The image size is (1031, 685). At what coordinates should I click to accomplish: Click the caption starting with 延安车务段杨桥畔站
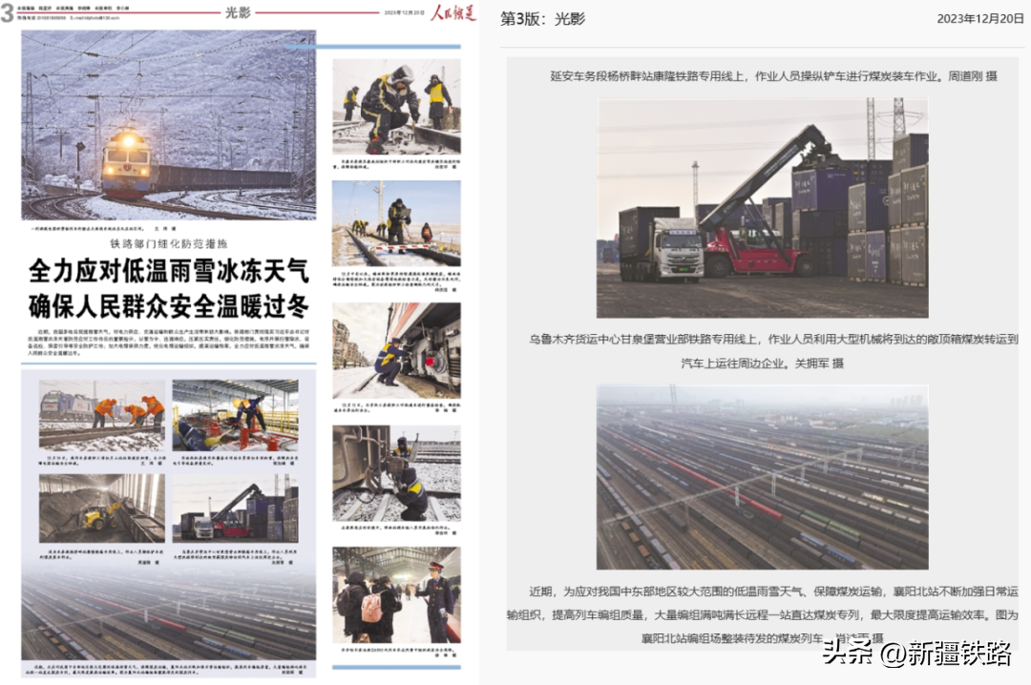coord(773,75)
